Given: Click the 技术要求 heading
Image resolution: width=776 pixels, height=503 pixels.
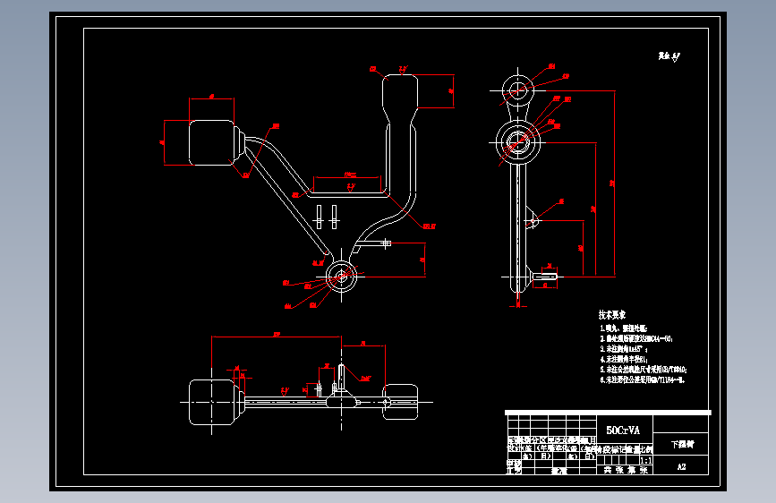Looking at the screenshot, I should click(612, 314).
